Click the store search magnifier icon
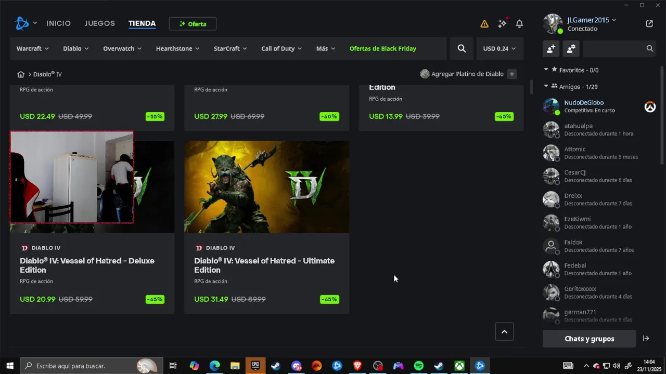The height and width of the screenshot is (374, 666). pyautogui.click(x=462, y=48)
